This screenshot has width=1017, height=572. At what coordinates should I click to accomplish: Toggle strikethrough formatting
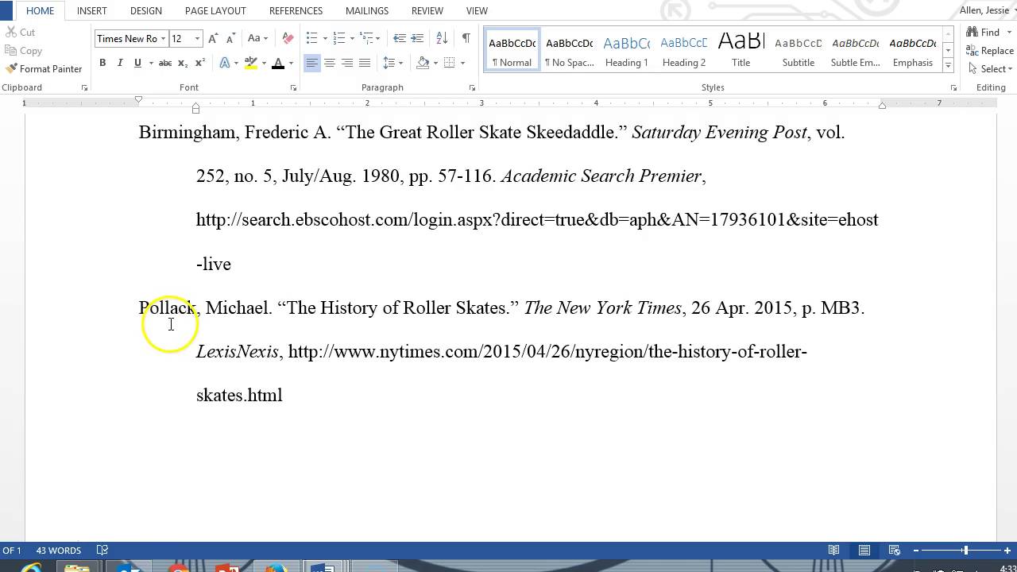[x=165, y=63]
